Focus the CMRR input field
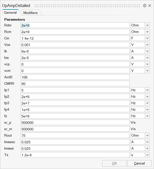This screenshot has height=169, width=154. pyautogui.click(x=75, y=84)
